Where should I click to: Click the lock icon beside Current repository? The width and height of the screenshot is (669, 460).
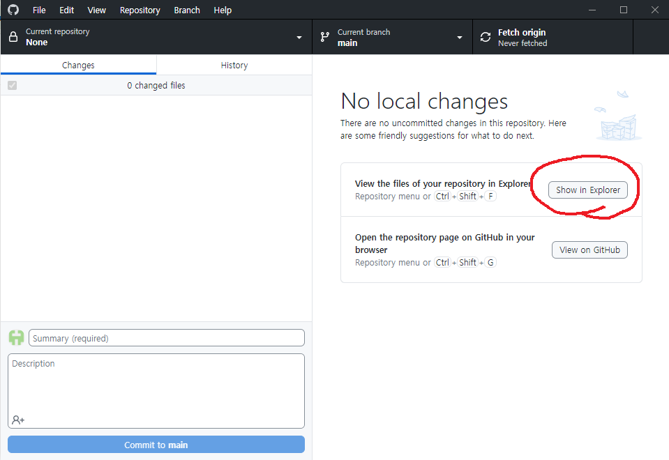pos(13,37)
